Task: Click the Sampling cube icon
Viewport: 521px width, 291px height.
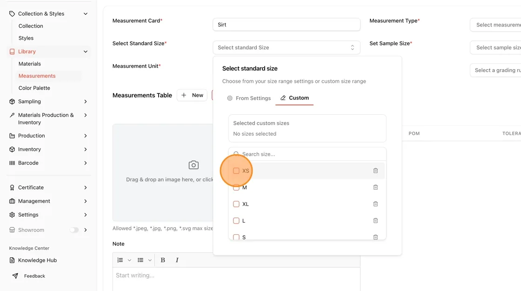Action: (x=12, y=101)
